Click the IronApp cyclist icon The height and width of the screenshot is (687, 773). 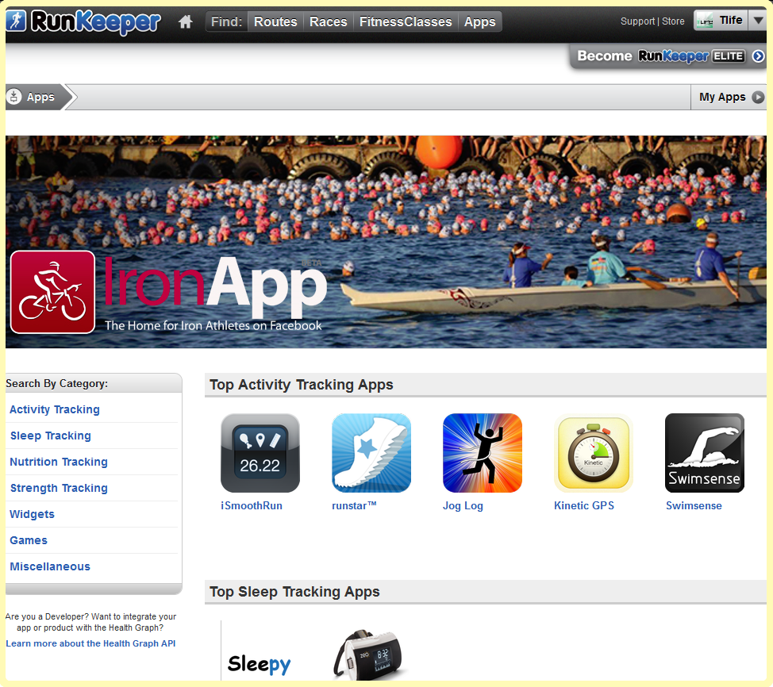coord(52,292)
